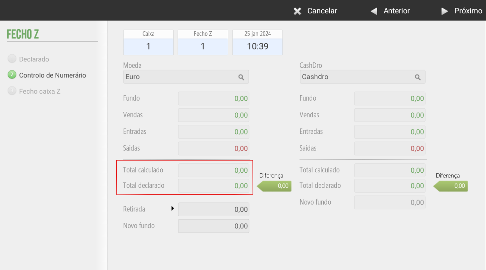The image size is (486, 270).
Task: Open the Euro currency selector
Action: (x=186, y=77)
